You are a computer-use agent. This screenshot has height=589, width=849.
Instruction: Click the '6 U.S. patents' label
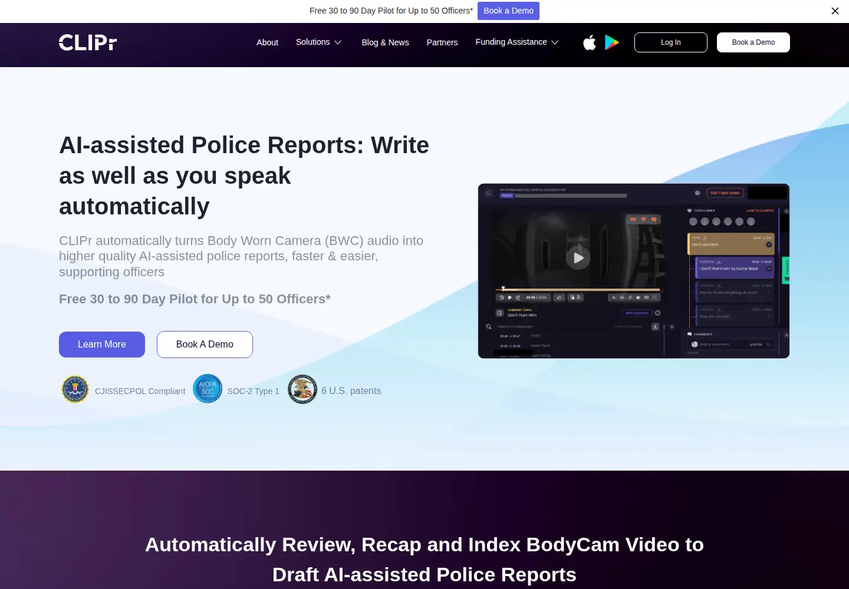point(351,391)
